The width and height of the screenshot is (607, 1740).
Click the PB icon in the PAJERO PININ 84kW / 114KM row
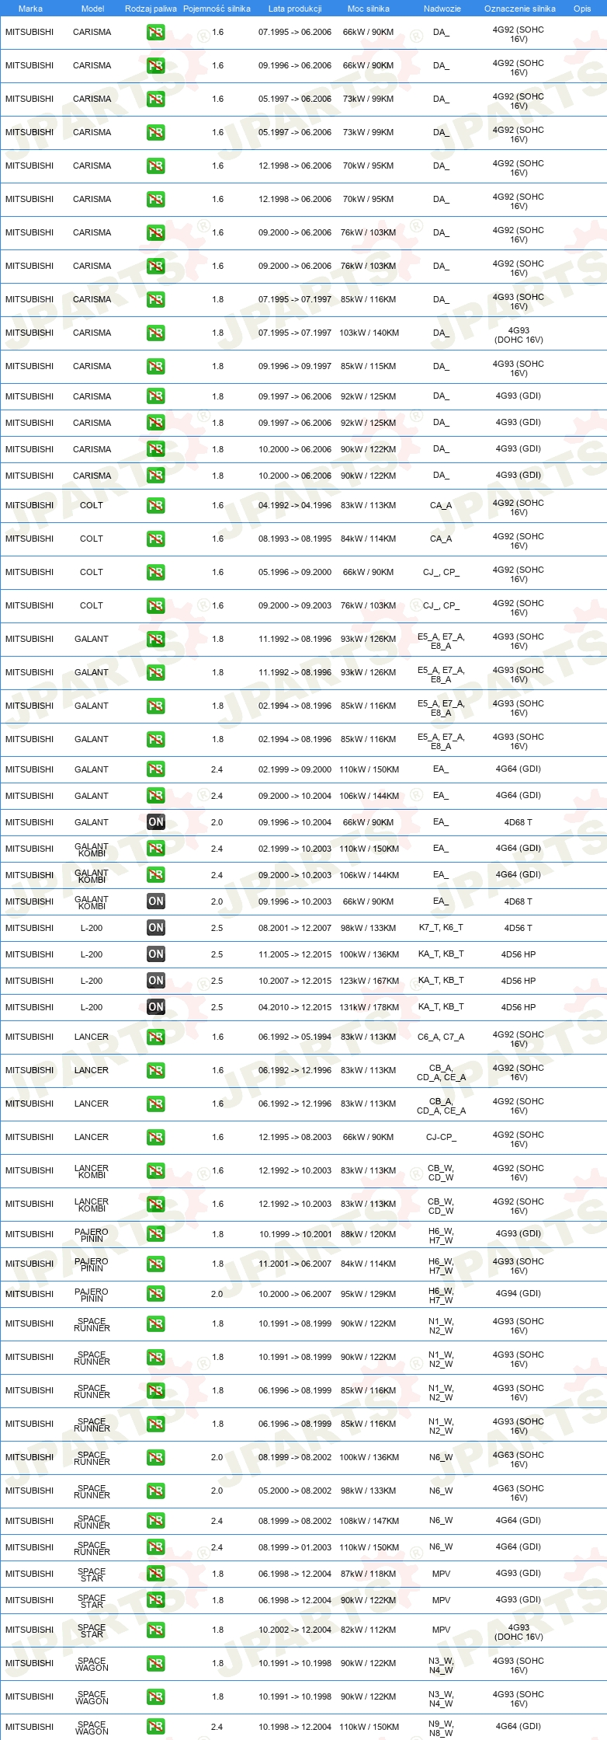pyautogui.click(x=156, y=1264)
